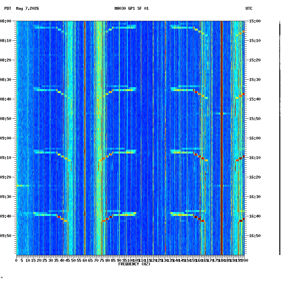This screenshot has width=294, height=281.
Task: Click the 45 Hz frequency tick label
Action: click(68, 261)
